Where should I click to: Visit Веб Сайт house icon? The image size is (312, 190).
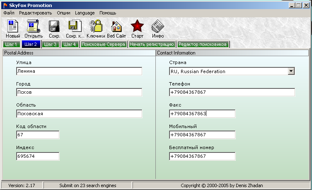coord(116,26)
